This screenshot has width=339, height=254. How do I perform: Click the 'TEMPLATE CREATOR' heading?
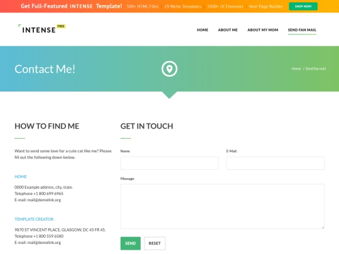pos(34,220)
